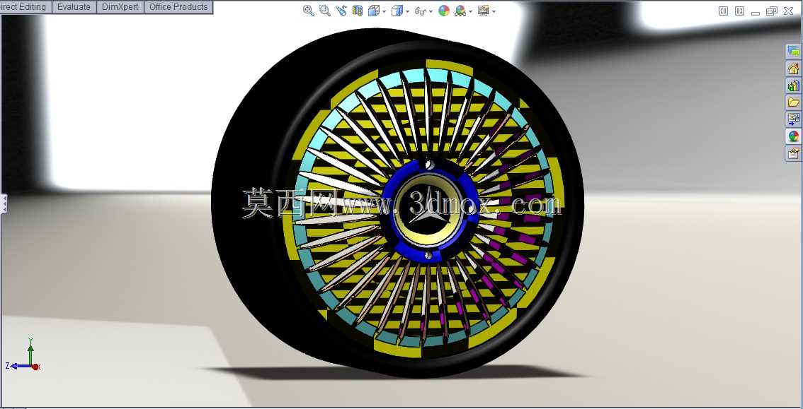Select the Zoom to Area tool
The image size is (803, 409).
pos(325,11)
